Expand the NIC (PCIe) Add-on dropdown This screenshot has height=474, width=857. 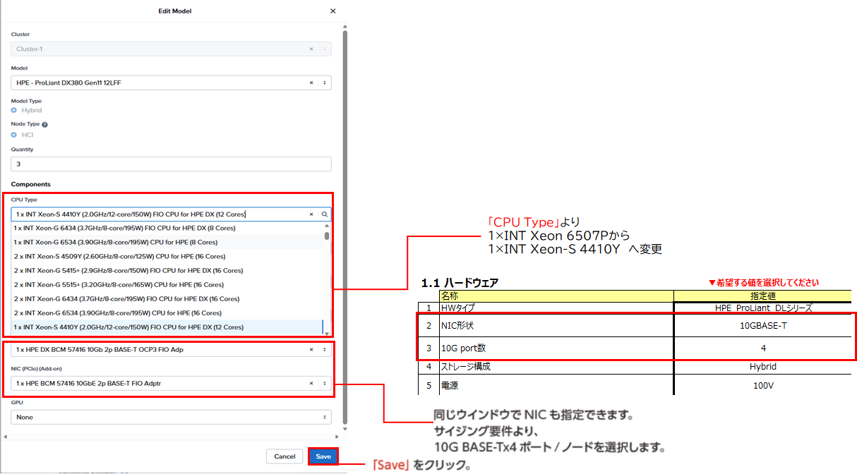point(325,384)
